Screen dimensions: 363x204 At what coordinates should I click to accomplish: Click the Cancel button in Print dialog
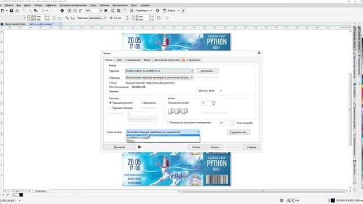pos(214,147)
